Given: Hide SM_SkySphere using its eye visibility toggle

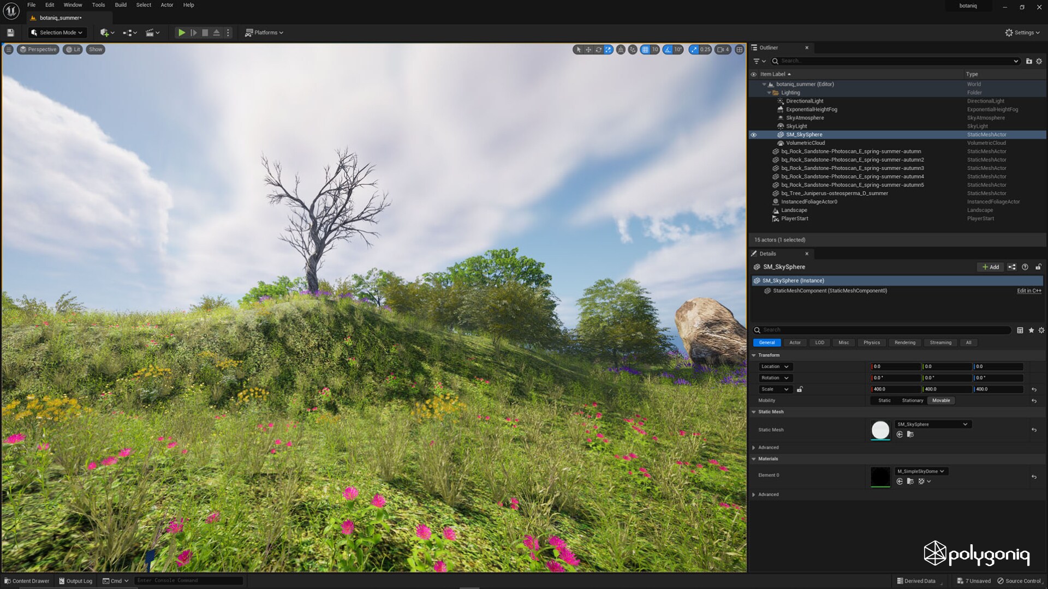Looking at the screenshot, I should click(754, 135).
